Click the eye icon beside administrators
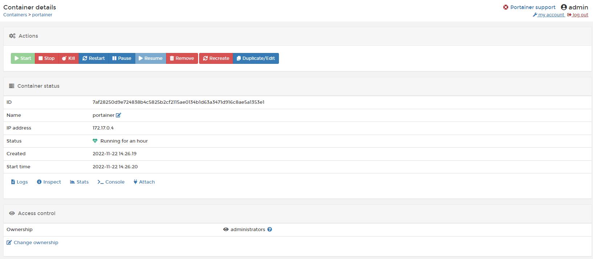 (226, 230)
